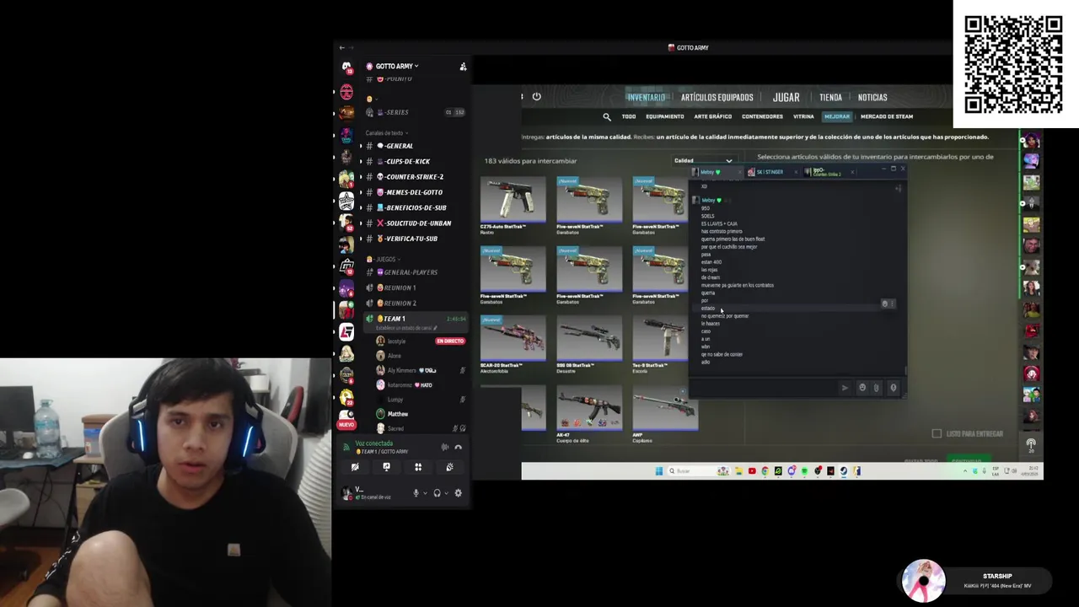Image resolution: width=1079 pixels, height=607 pixels.
Task: Expand the GENERAL channel threads arrow
Action: 361,146
